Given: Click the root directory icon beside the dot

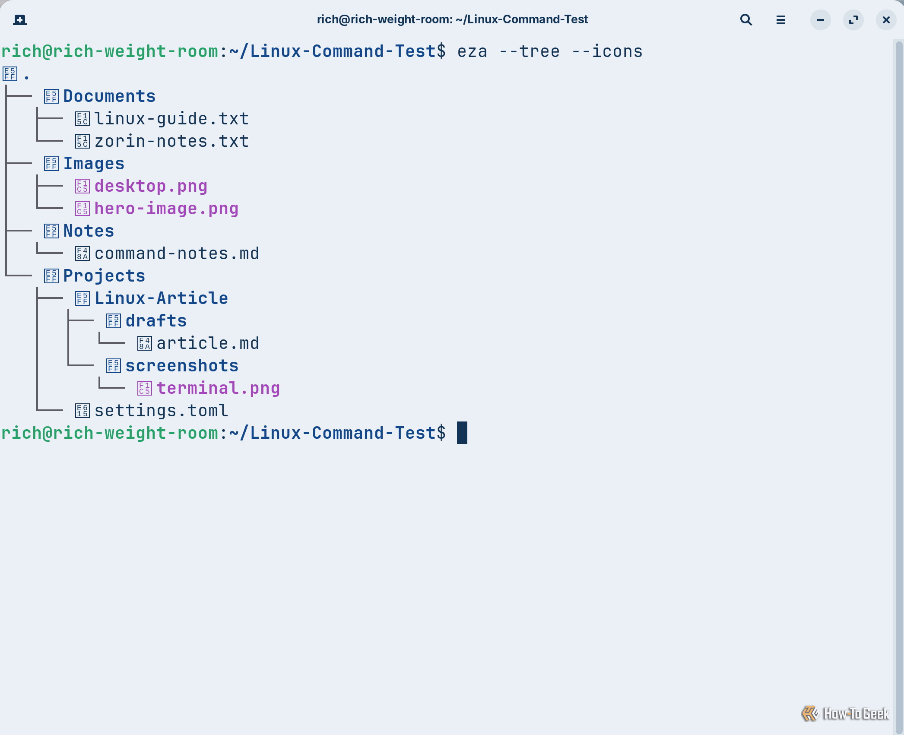Looking at the screenshot, I should 10,74.
